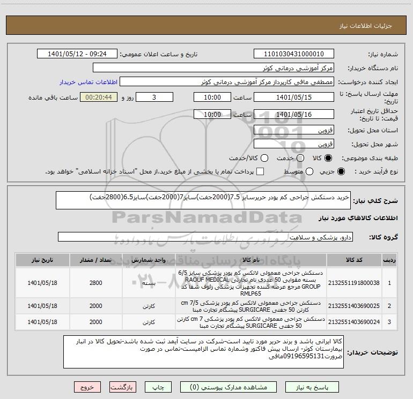Click the واحد شمارش column header
The width and height of the screenshot is (413, 399).
[149, 260]
